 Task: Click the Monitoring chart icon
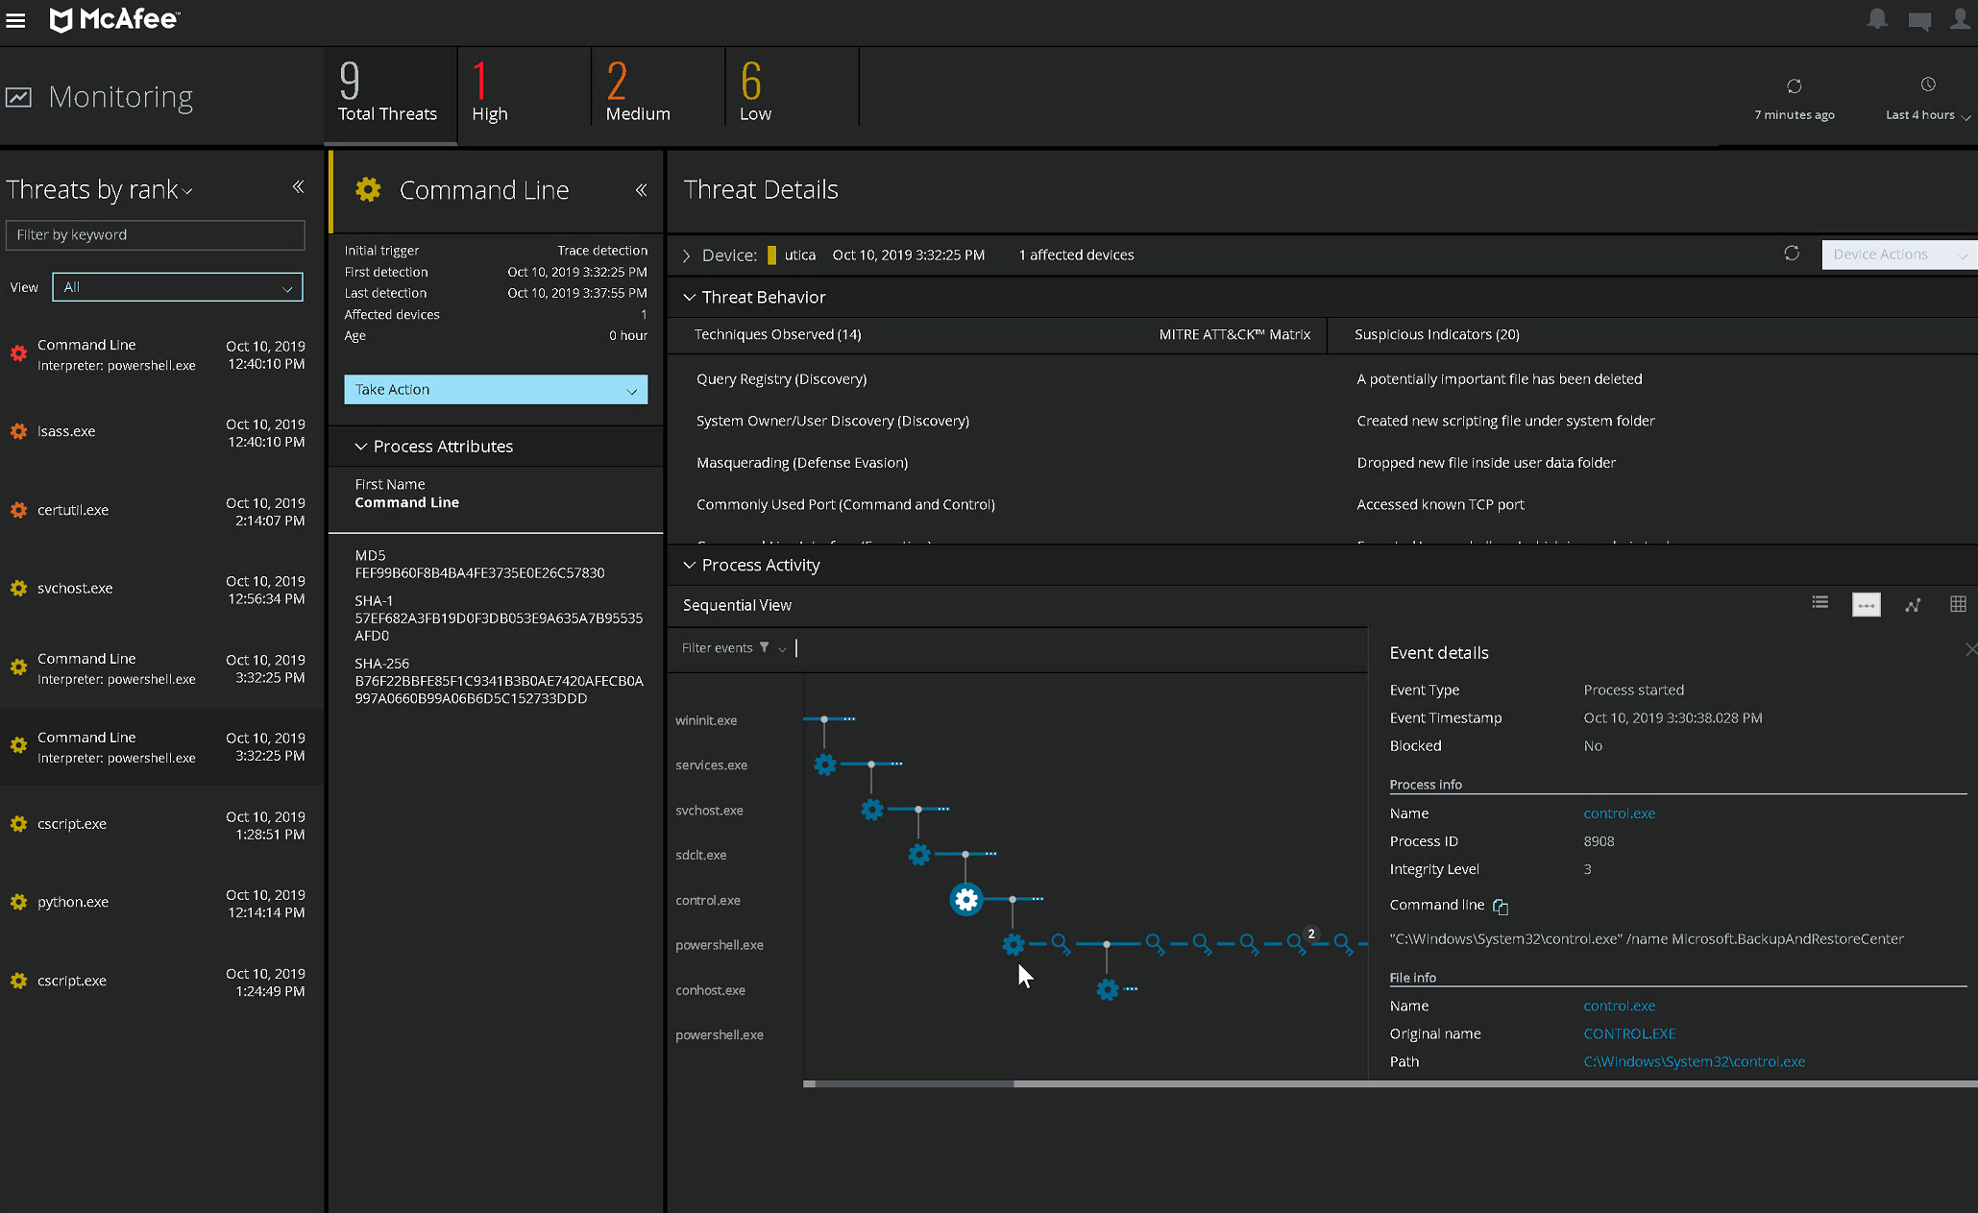pyautogui.click(x=18, y=97)
